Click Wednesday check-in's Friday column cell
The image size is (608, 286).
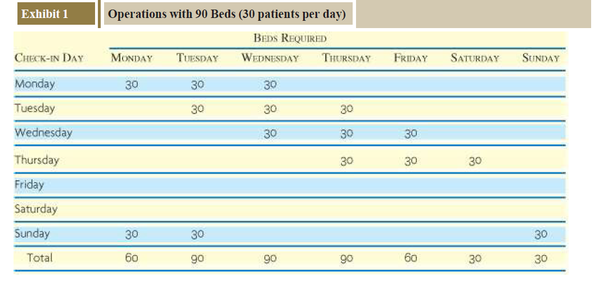pyautogui.click(x=411, y=133)
